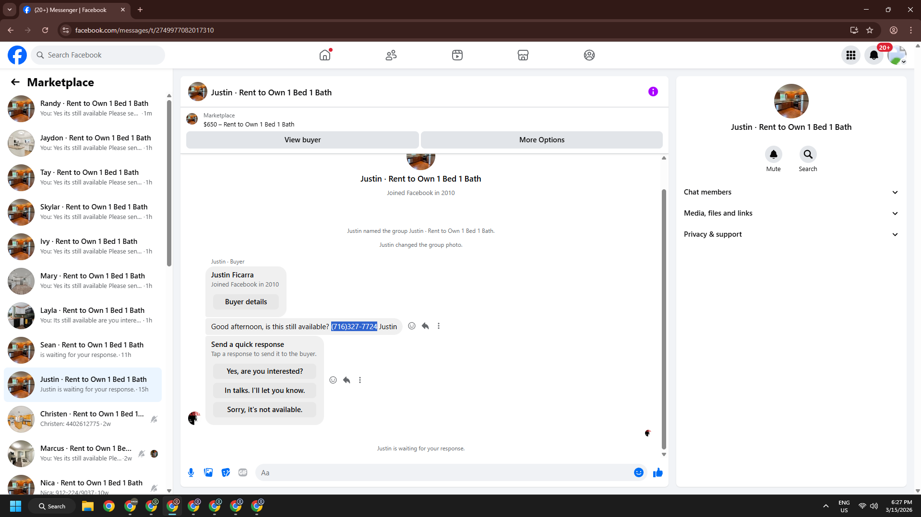Send a thumbs-up like

(658, 472)
